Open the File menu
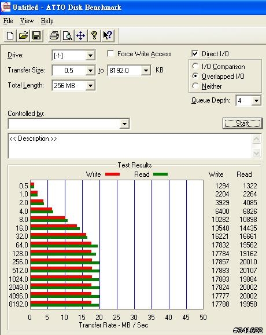Image resolution: width=266 pixels, height=335 pixels. (8, 21)
